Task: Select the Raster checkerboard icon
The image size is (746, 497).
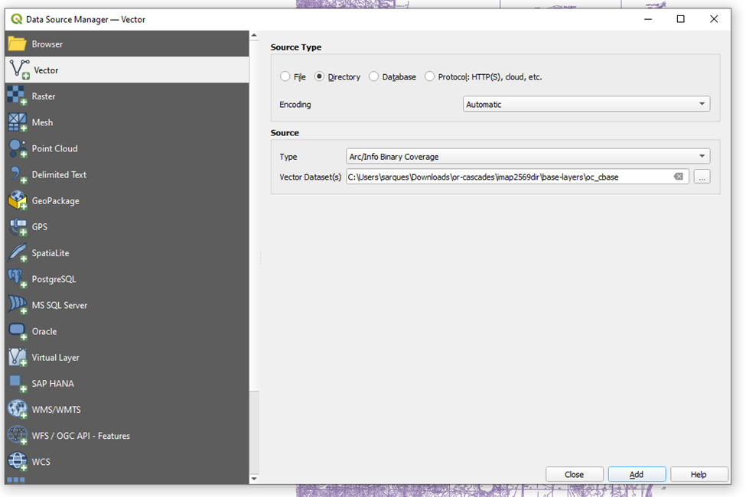Action: coord(17,96)
